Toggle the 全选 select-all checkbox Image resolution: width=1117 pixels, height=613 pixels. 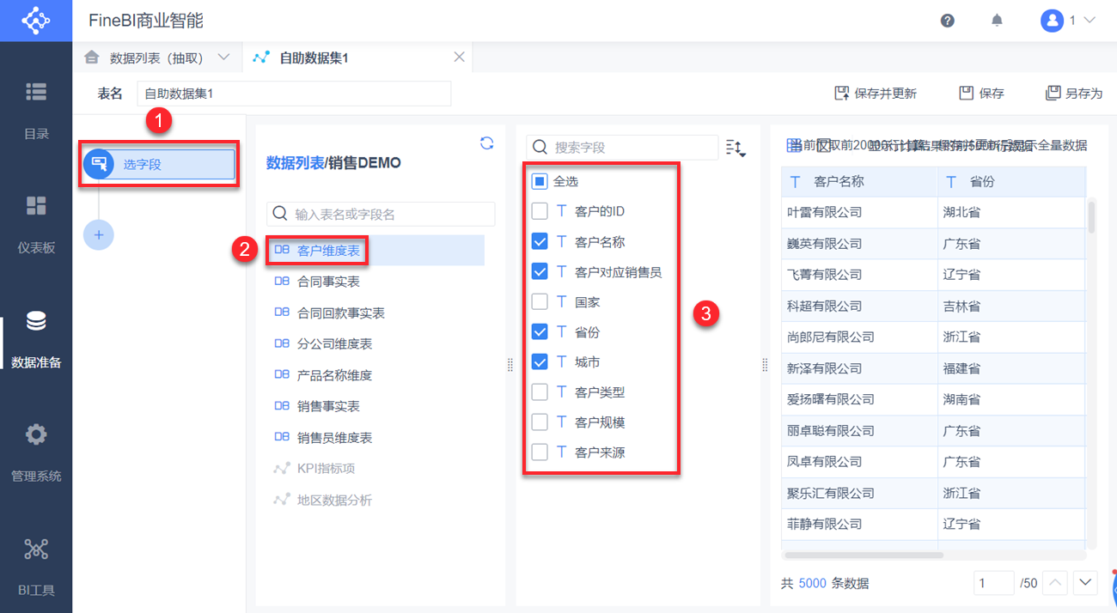tap(540, 181)
